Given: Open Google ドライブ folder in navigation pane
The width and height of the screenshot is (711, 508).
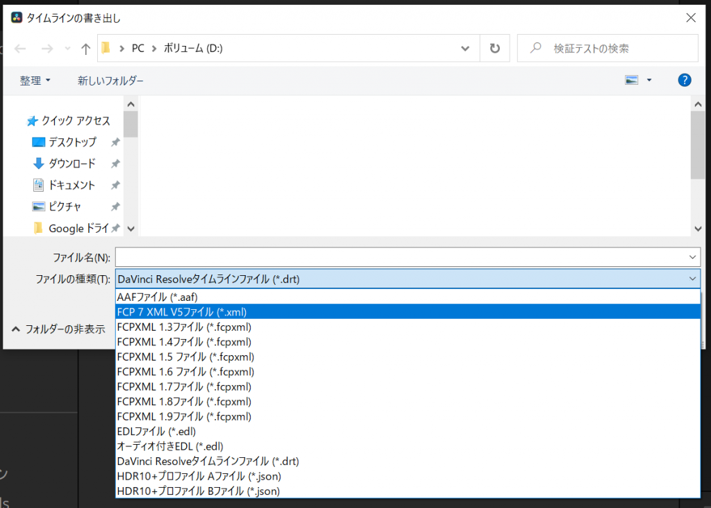Looking at the screenshot, I should click(x=72, y=228).
